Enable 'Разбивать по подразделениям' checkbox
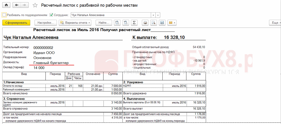This screenshot has width=281, height=124. [4, 15]
